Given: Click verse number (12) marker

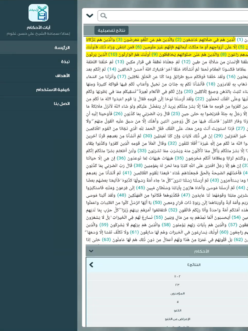Looking at the screenshot, I should [186, 62].
